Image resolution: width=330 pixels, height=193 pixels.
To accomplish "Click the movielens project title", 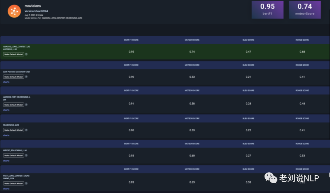I will (x=33, y=6).
